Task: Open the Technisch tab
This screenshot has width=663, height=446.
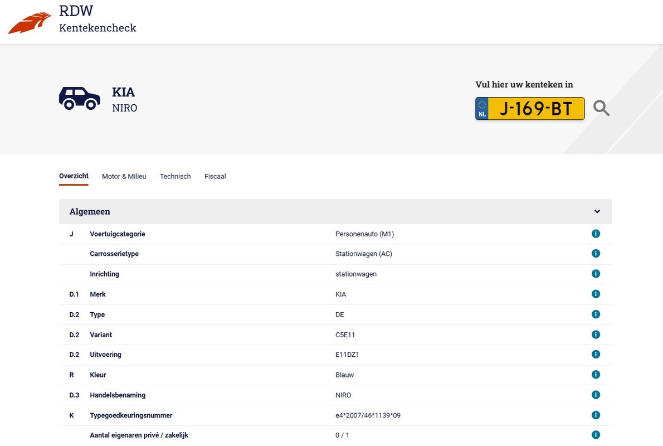Action: click(x=175, y=176)
